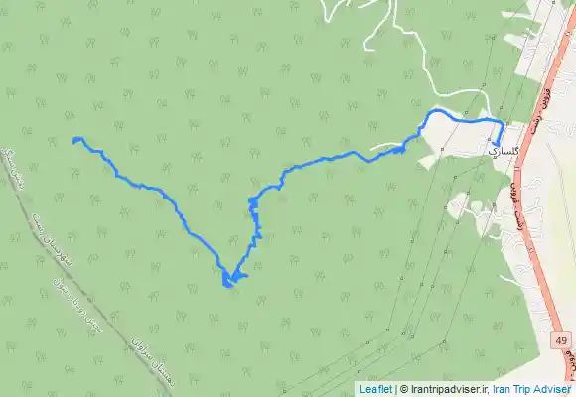576x397 pixels.
Task: Click the southernmost tip of the blue track
Action: 228,283
